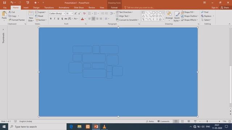Open the Change Case dropdown
232x130 pixels.
(x=76, y=19)
